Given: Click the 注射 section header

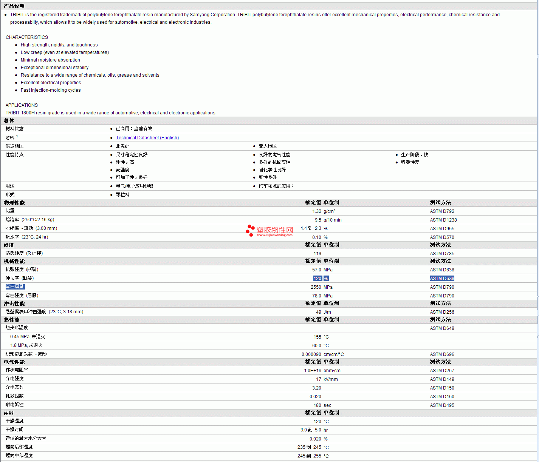Looking at the screenshot, I should click(x=9, y=413).
